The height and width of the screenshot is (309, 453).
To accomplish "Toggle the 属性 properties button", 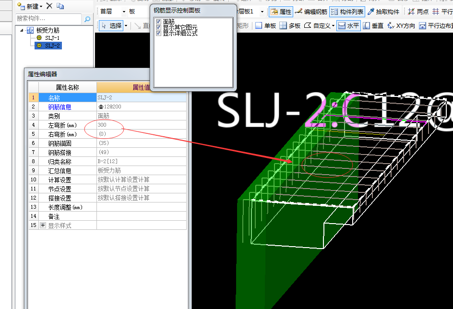I will (281, 12).
